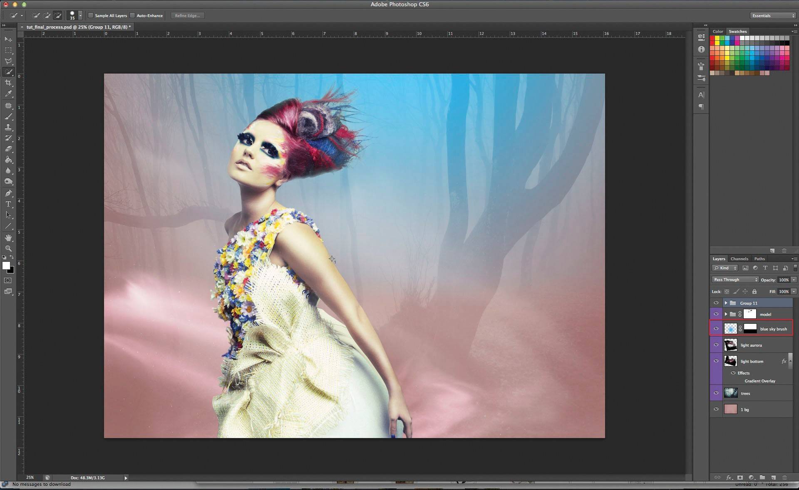Click Subtract from Selection mode icon

(x=57, y=15)
